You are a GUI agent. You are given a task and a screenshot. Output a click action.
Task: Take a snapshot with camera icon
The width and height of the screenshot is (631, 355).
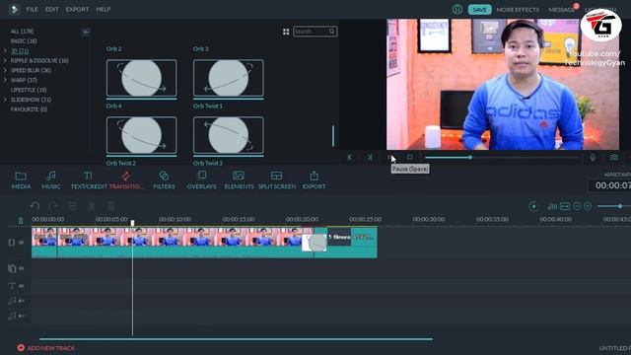click(x=613, y=158)
